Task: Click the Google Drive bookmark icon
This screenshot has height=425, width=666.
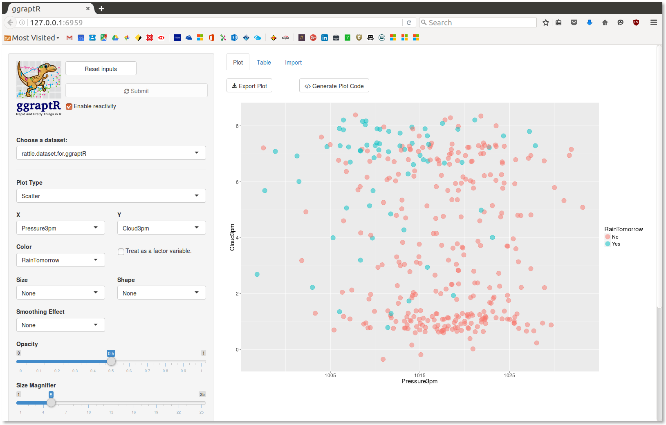Action: (x=115, y=38)
